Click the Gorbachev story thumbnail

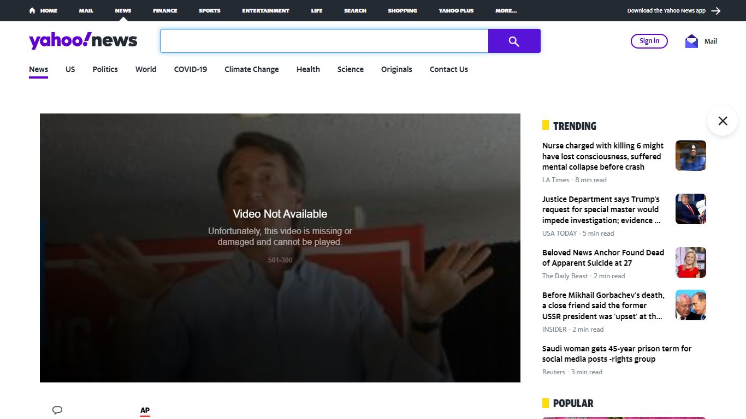click(x=691, y=305)
